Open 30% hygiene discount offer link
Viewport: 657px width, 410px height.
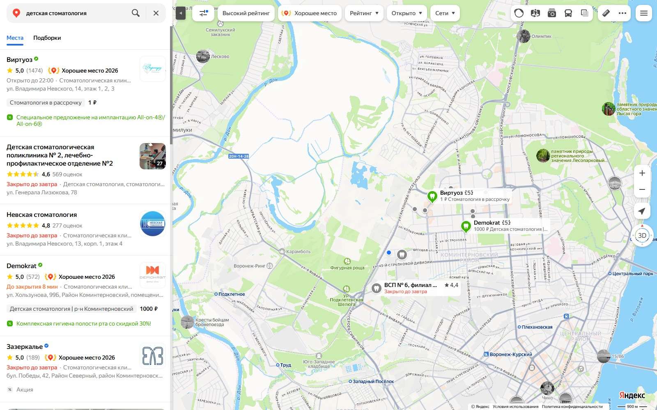[84, 323]
